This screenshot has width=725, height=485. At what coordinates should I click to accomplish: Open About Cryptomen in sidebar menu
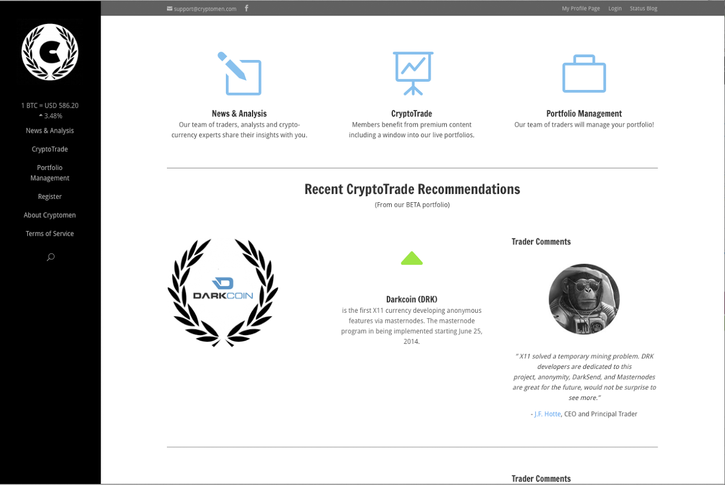[50, 215]
